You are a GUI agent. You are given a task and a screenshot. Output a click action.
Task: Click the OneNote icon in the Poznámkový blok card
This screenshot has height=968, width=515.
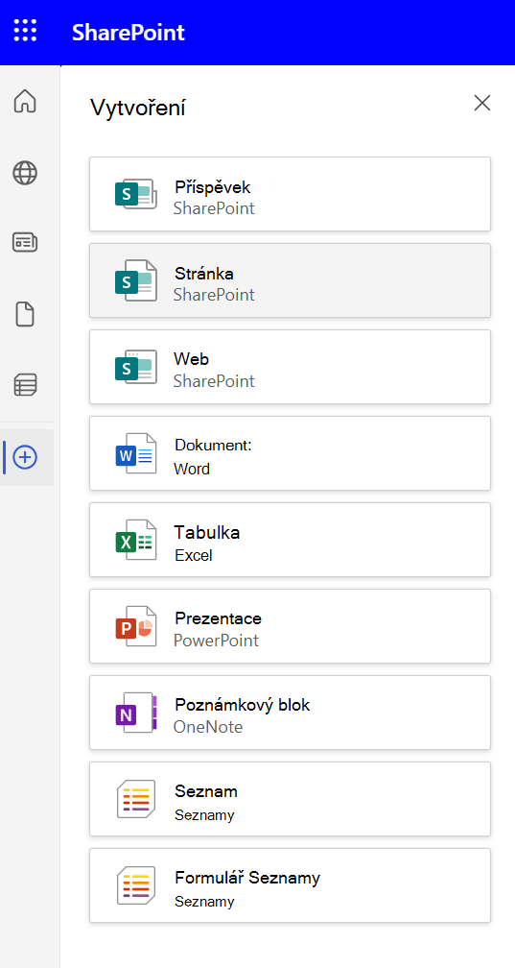[135, 713]
